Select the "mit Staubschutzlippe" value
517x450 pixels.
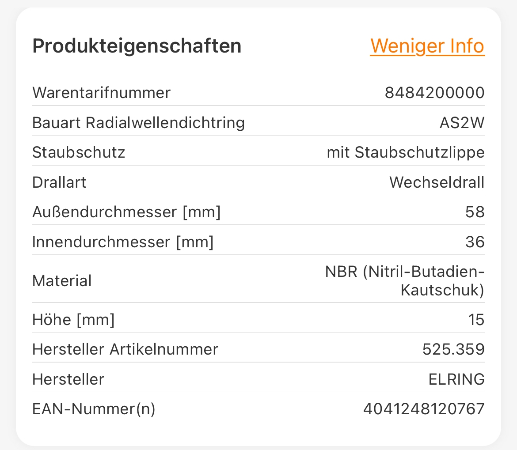pos(405,152)
